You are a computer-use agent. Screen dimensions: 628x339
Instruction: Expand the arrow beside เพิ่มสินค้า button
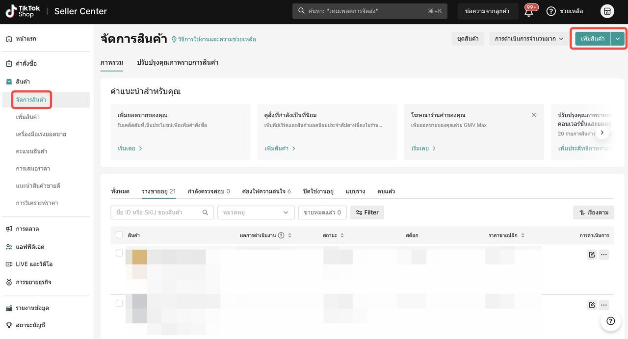[x=618, y=39]
